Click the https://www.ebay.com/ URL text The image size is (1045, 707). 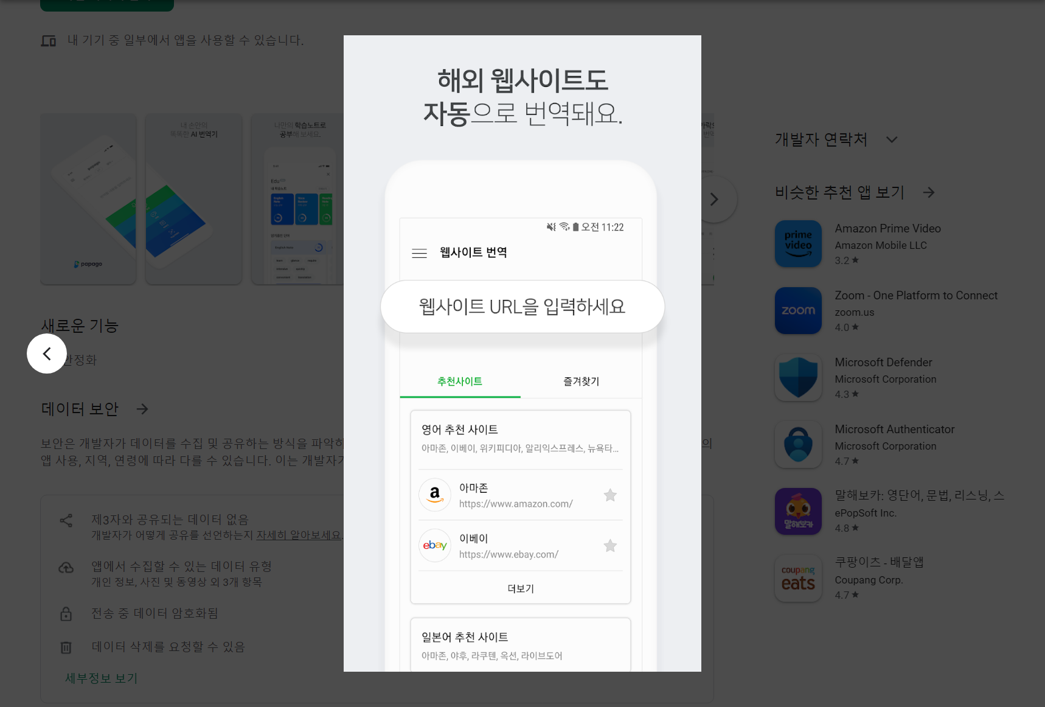(509, 554)
